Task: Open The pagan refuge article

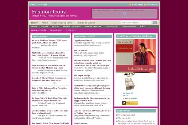Action: pos(82,76)
